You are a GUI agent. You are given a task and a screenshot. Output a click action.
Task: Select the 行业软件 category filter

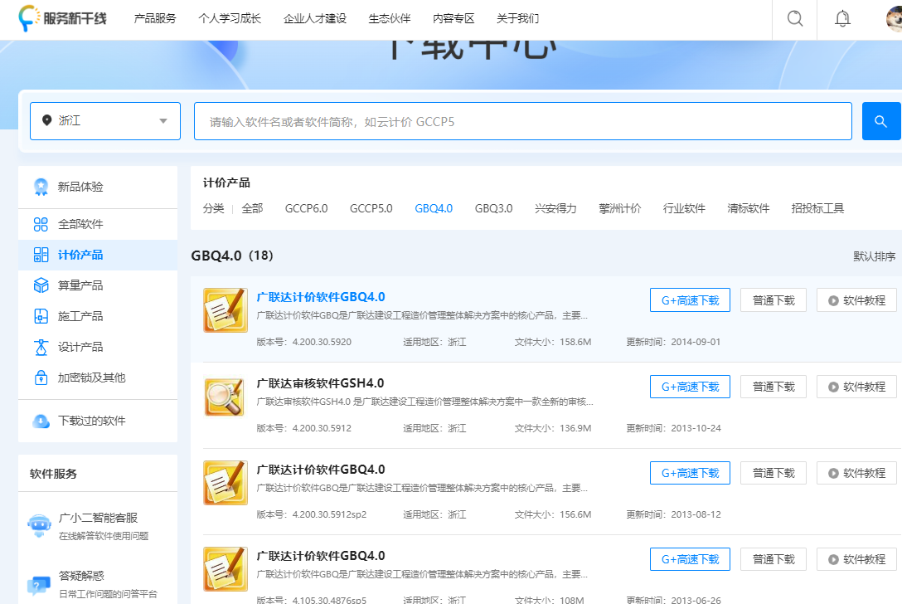point(684,208)
